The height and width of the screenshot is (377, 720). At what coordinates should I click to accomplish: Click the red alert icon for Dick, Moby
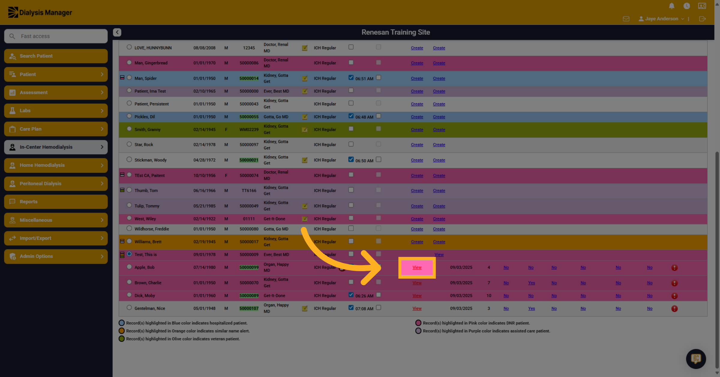click(674, 296)
